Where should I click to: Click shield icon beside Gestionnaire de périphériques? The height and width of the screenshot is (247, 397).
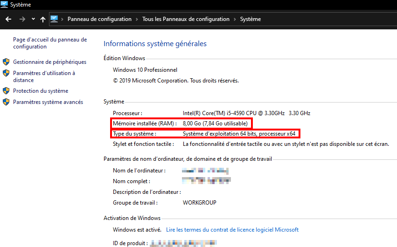click(6, 62)
